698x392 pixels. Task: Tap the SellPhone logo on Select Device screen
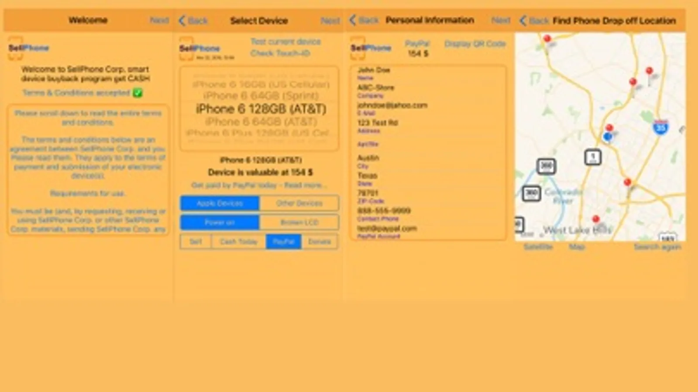(200, 48)
